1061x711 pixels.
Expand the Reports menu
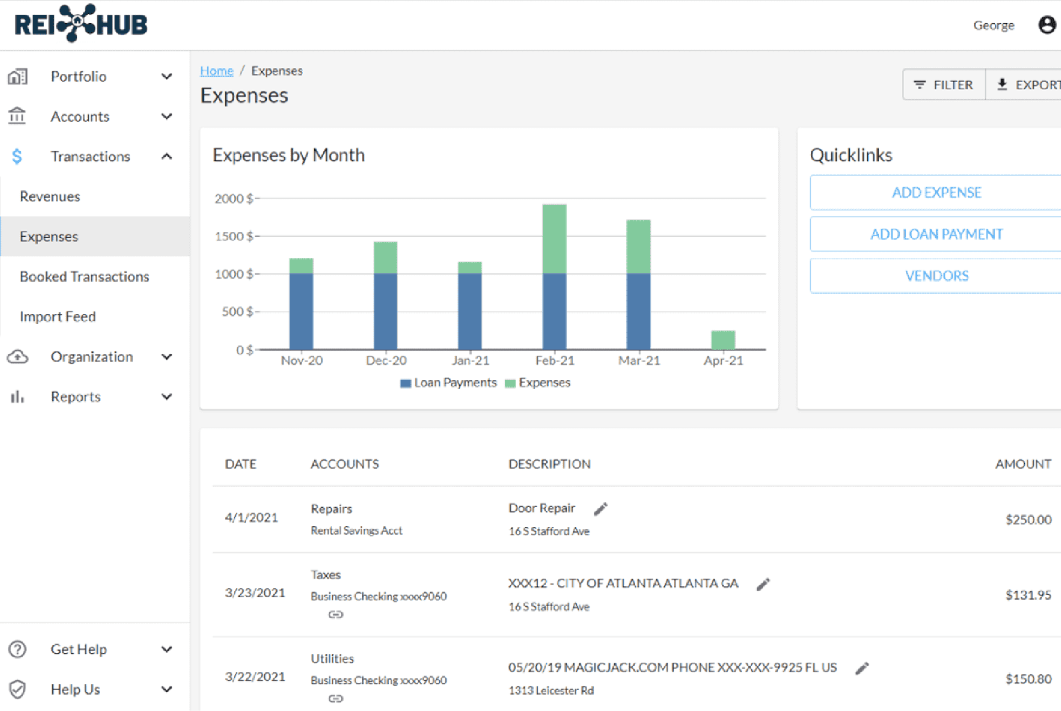[x=166, y=396]
